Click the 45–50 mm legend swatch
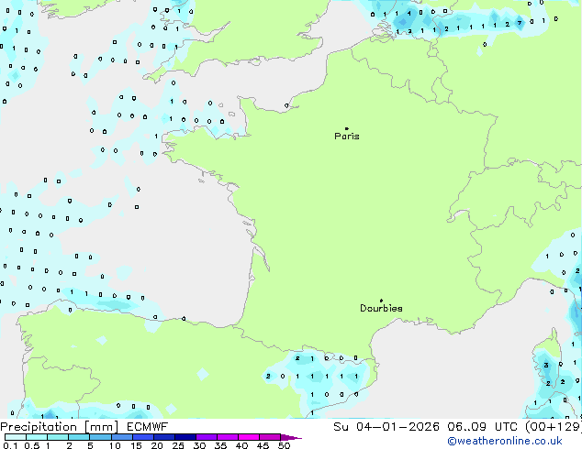582x449 pixels. click(270, 437)
